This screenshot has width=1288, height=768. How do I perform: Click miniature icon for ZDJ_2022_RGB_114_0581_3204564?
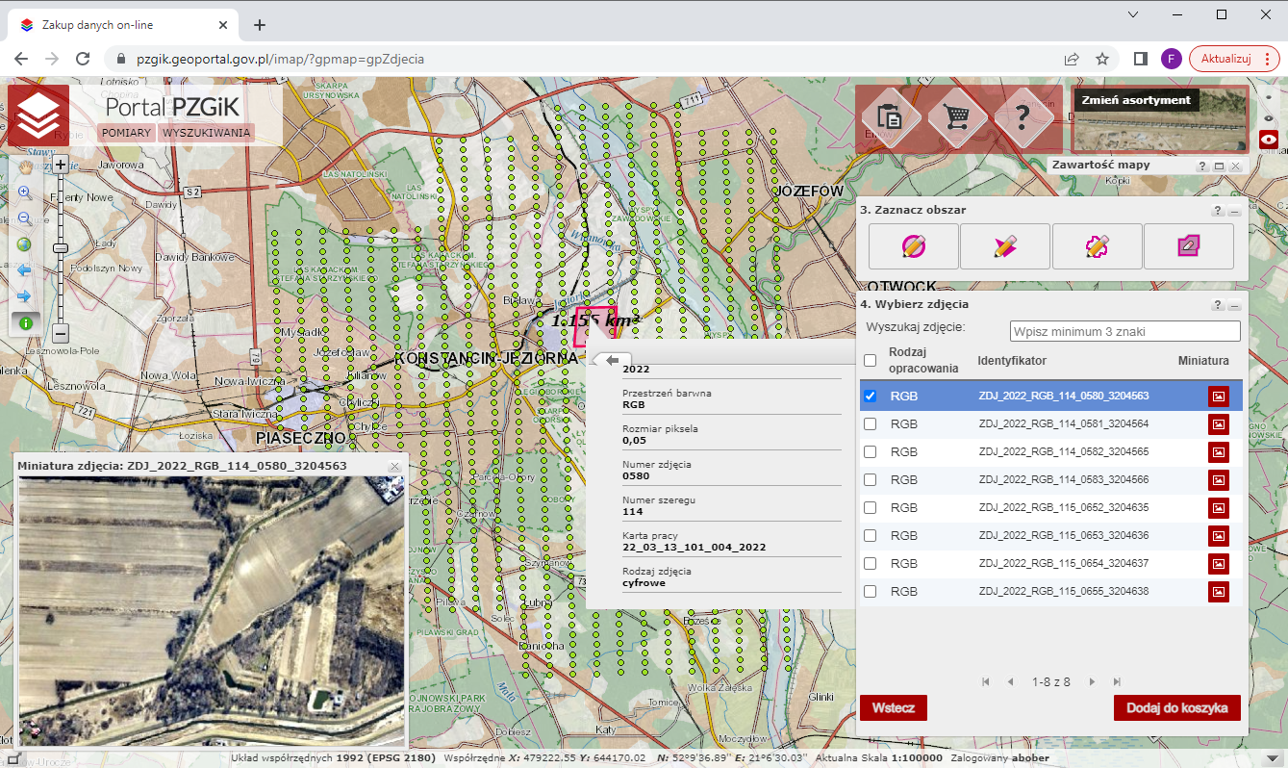[1218, 423]
